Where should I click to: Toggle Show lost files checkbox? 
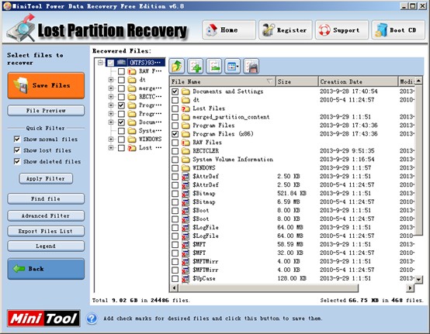17,150
